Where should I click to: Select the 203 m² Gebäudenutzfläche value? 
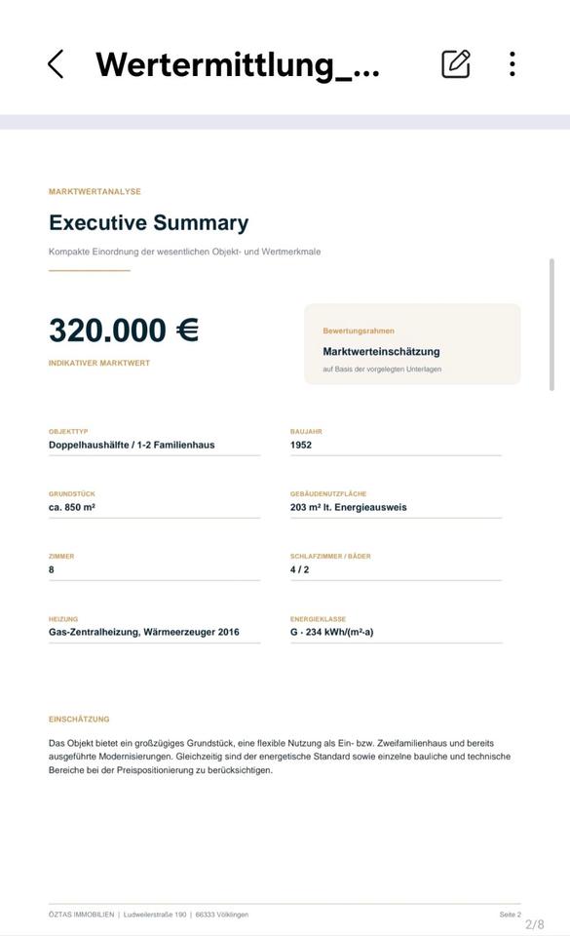(x=348, y=507)
